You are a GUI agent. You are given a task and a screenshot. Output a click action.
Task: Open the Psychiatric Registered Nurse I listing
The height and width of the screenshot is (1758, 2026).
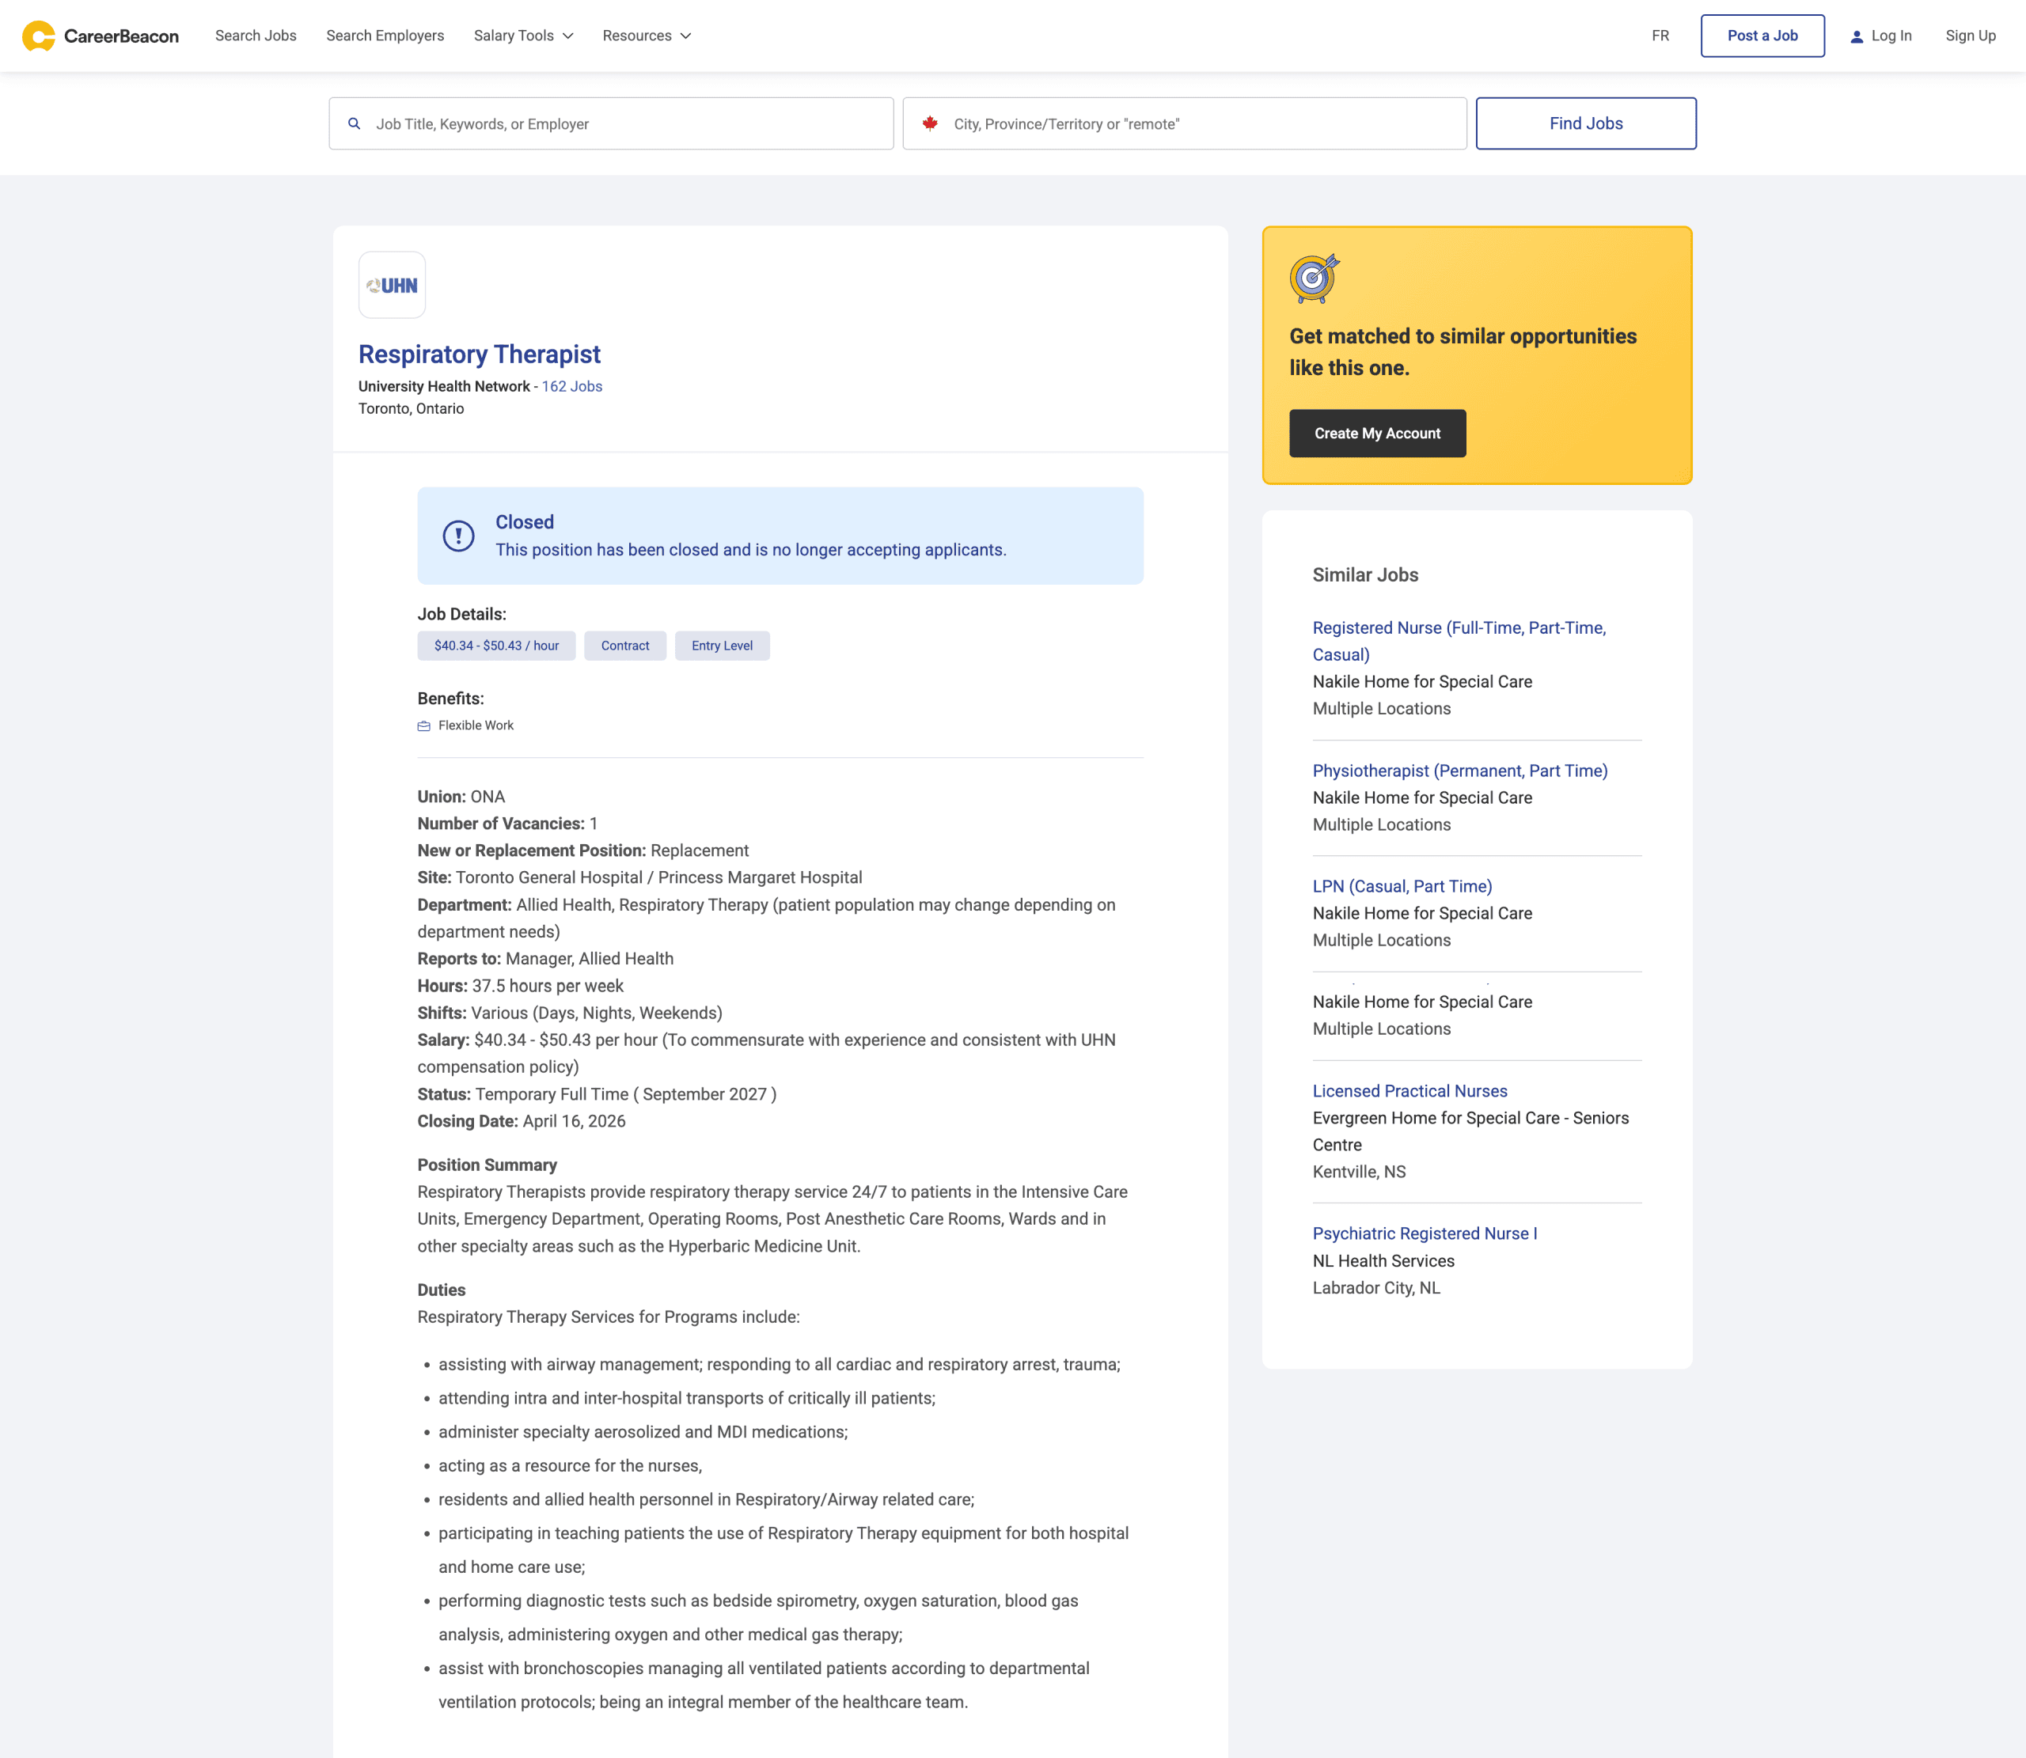[x=1424, y=1233]
